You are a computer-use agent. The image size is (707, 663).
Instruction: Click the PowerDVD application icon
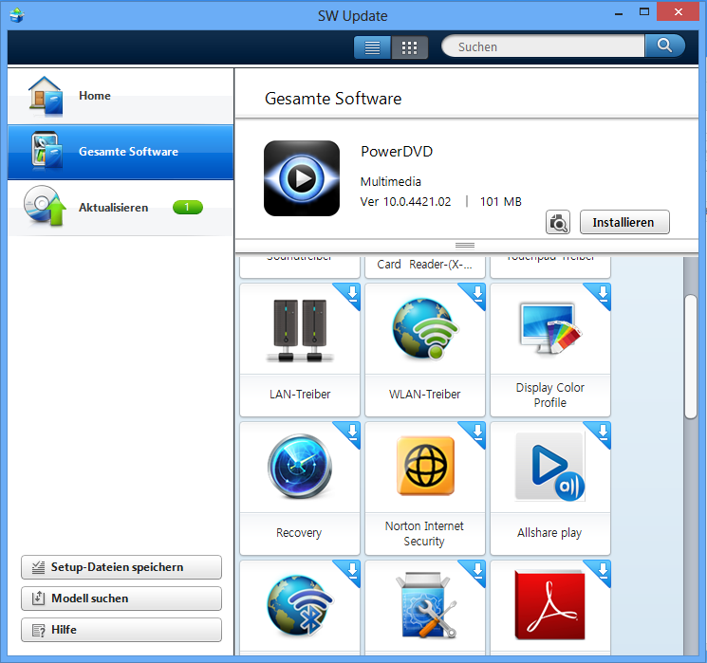click(302, 178)
